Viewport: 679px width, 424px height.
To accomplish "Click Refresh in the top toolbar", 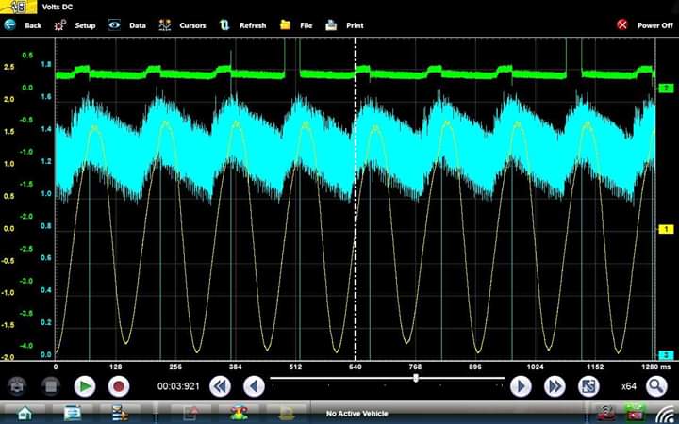I will coord(242,25).
